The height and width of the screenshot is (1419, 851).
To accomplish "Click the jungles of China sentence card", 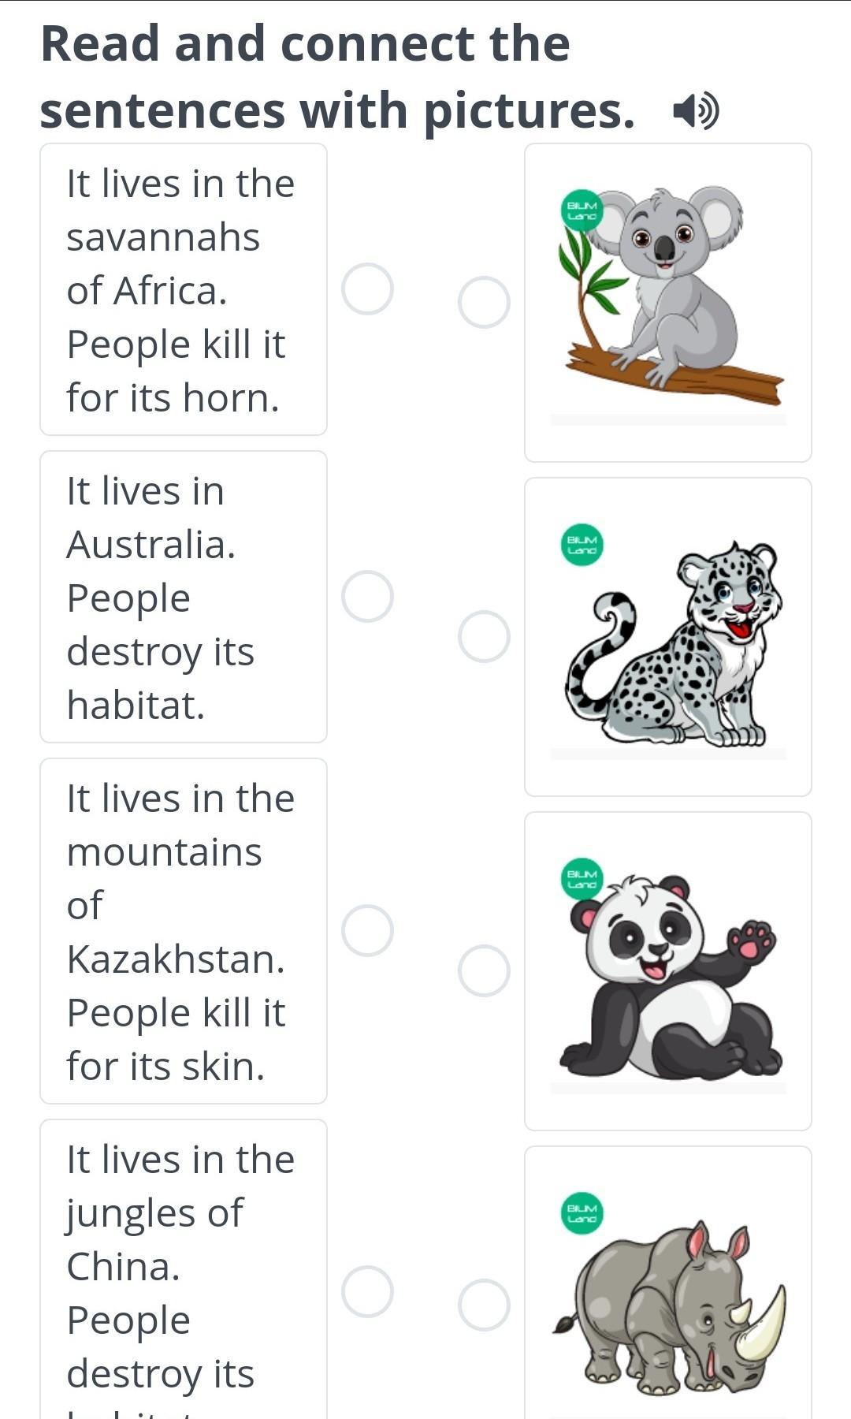I will [184, 1270].
